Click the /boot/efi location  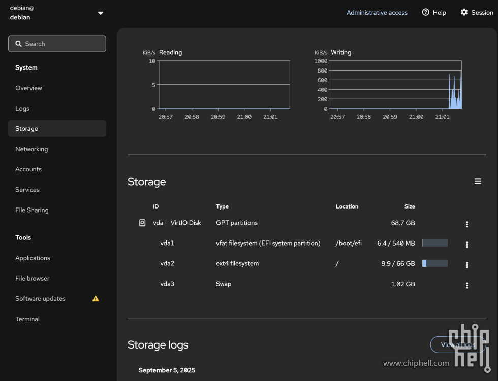(349, 243)
